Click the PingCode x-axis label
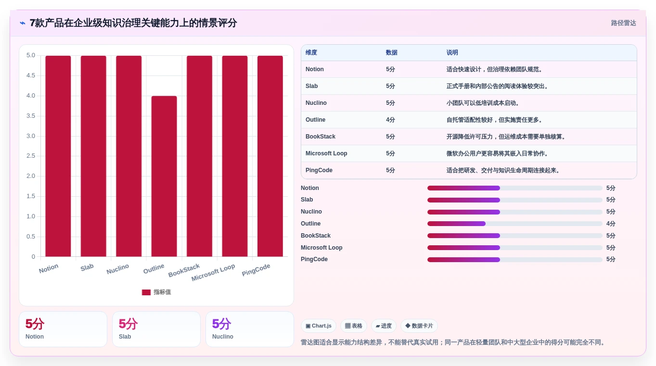 256,270
